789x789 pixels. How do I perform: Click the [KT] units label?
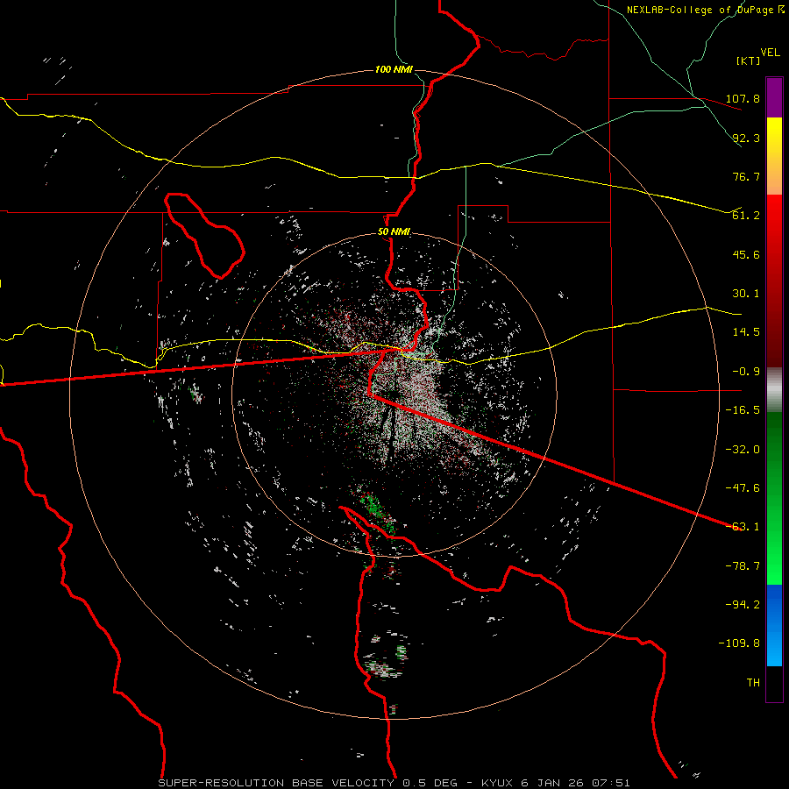[748, 60]
